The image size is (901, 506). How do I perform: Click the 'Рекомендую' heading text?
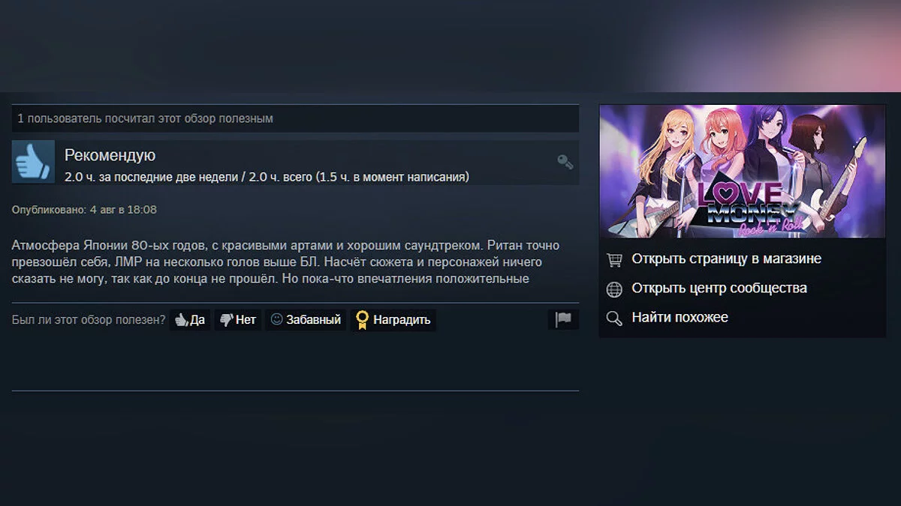pos(110,155)
